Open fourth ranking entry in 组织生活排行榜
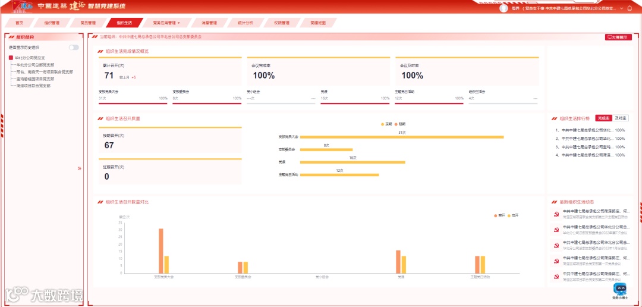 (x=590, y=155)
